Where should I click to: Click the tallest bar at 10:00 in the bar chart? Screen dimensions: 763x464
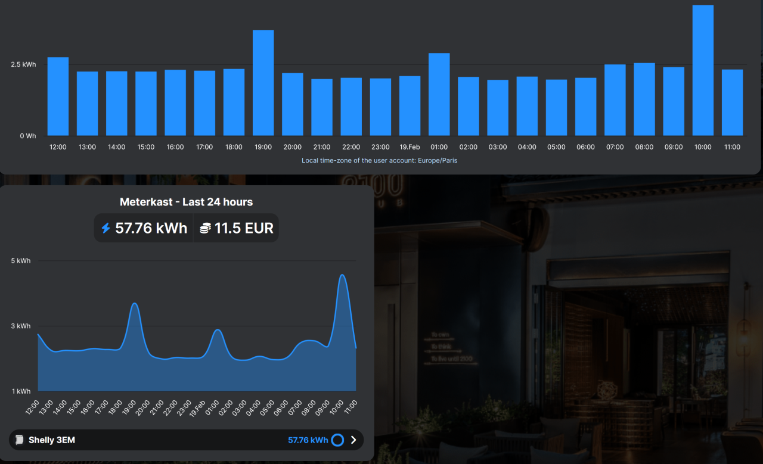(x=703, y=70)
